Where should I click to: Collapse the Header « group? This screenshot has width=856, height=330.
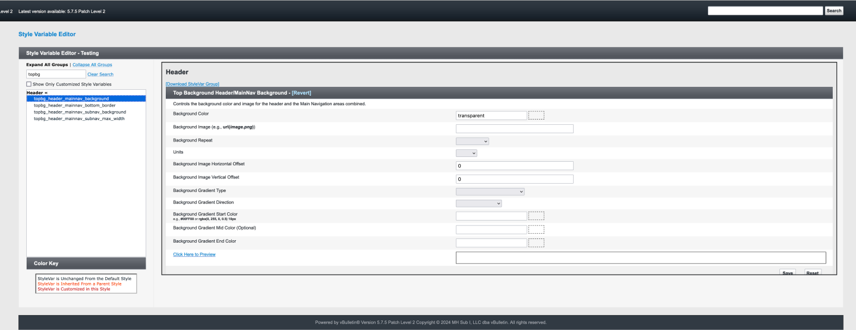click(37, 93)
